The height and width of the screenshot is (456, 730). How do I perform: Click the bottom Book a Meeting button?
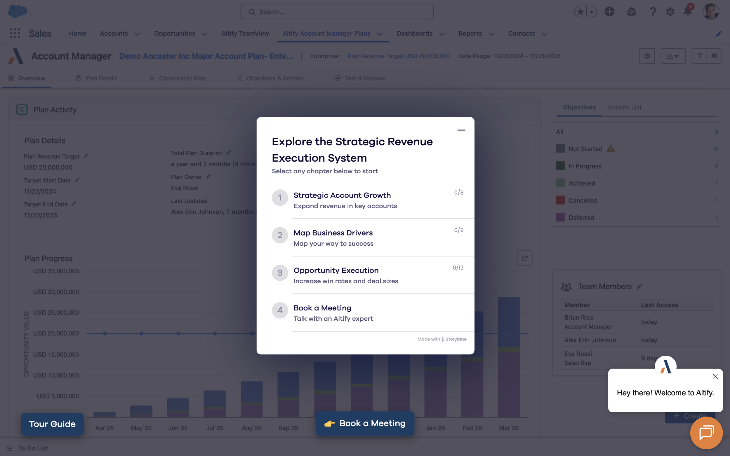click(x=364, y=423)
